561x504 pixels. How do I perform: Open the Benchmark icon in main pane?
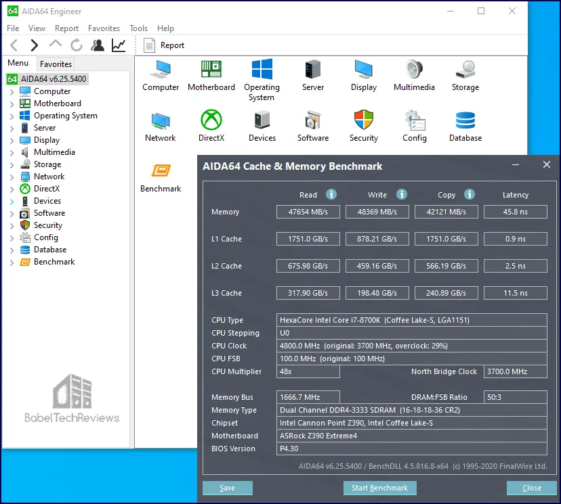point(161,170)
